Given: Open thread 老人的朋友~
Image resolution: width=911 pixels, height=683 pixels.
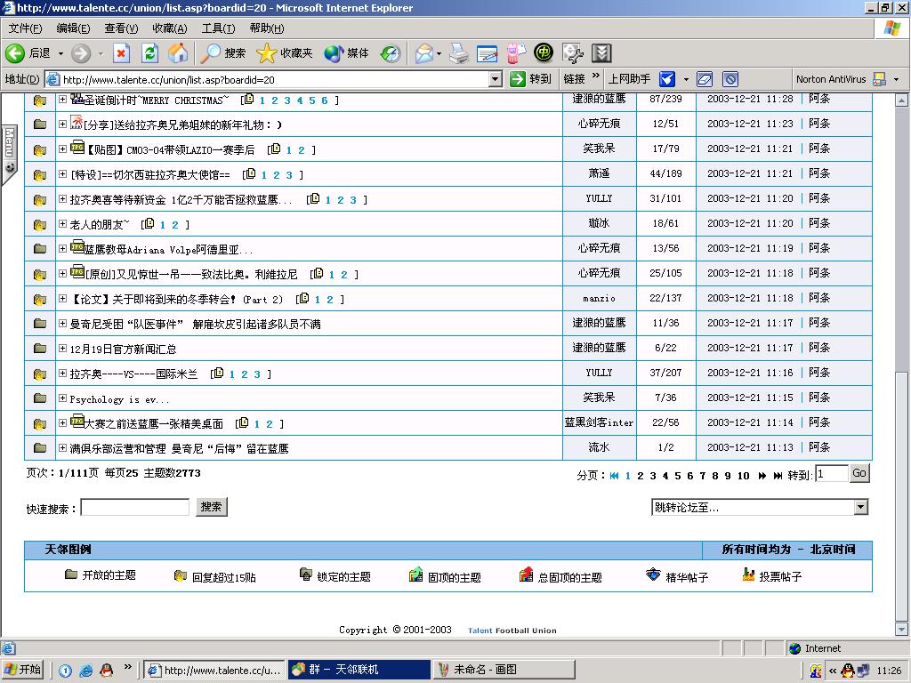Looking at the screenshot, I should tap(100, 224).
